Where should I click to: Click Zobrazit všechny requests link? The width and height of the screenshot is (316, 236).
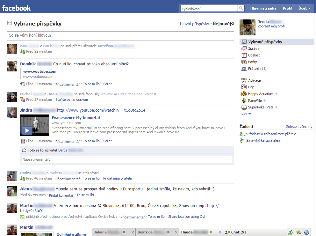(x=299, y=127)
